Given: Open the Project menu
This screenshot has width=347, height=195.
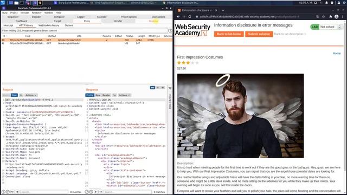Looking at the screenshot, I should click(x=14, y=13).
